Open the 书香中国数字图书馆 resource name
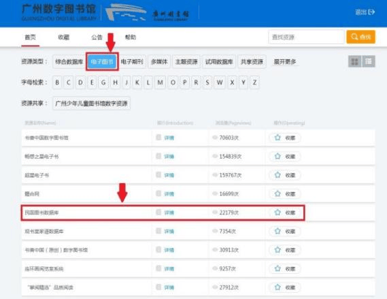The height and width of the screenshot is (299, 387). 46,138
